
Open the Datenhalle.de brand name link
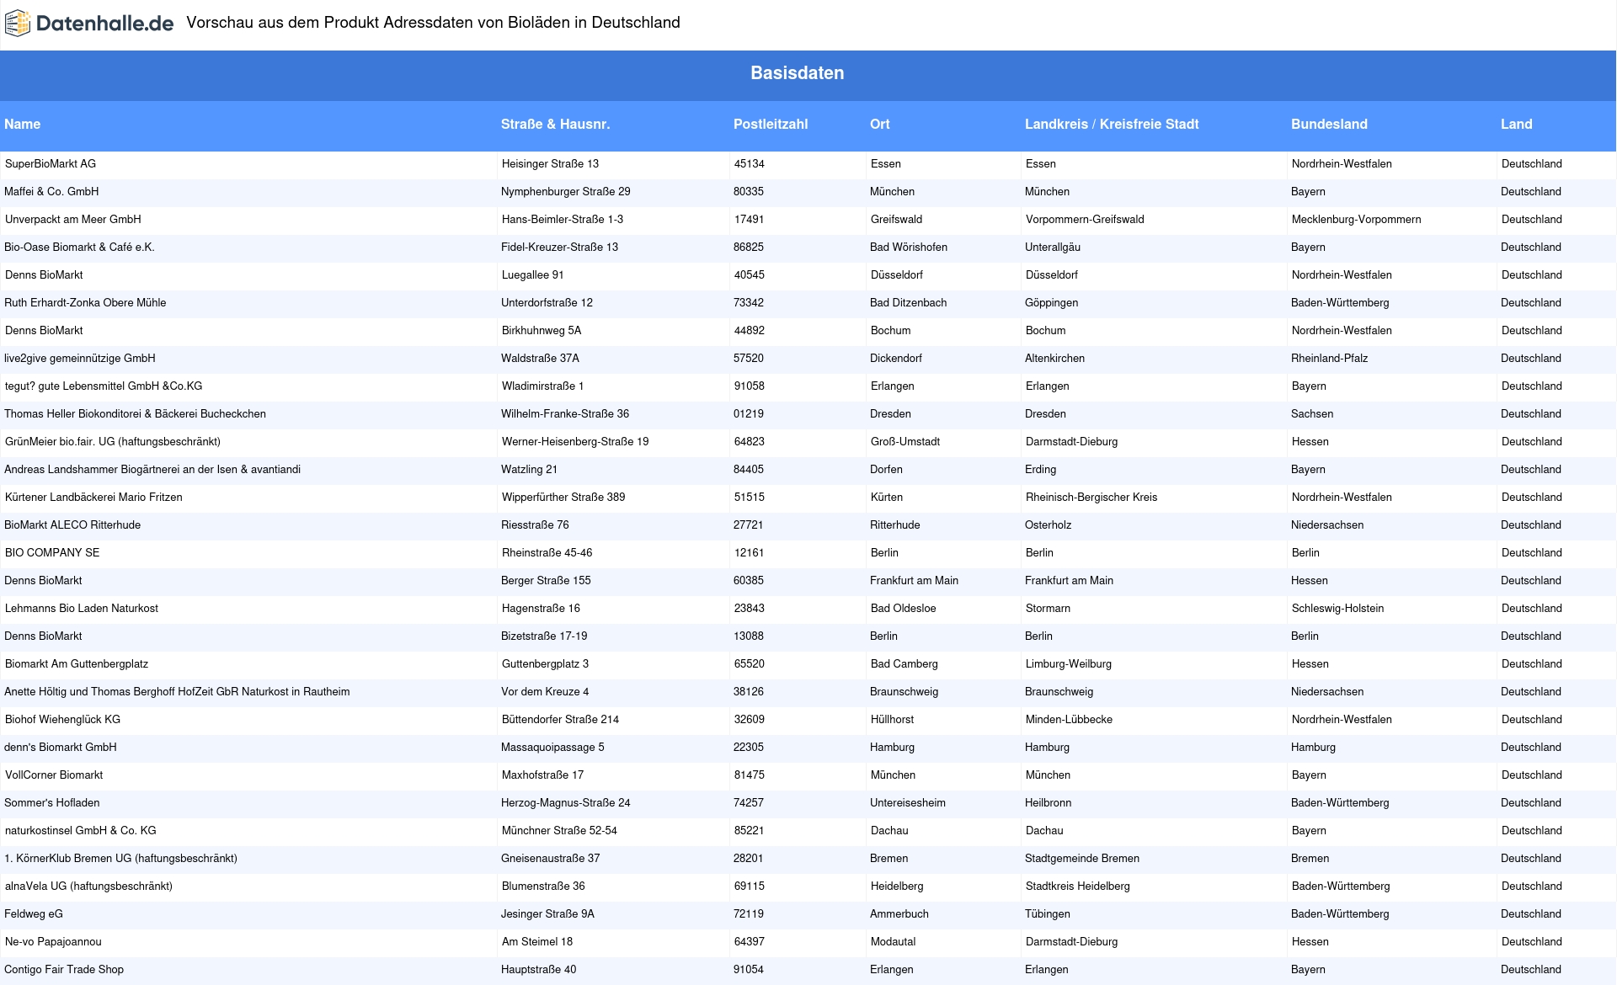tap(104, 24)
